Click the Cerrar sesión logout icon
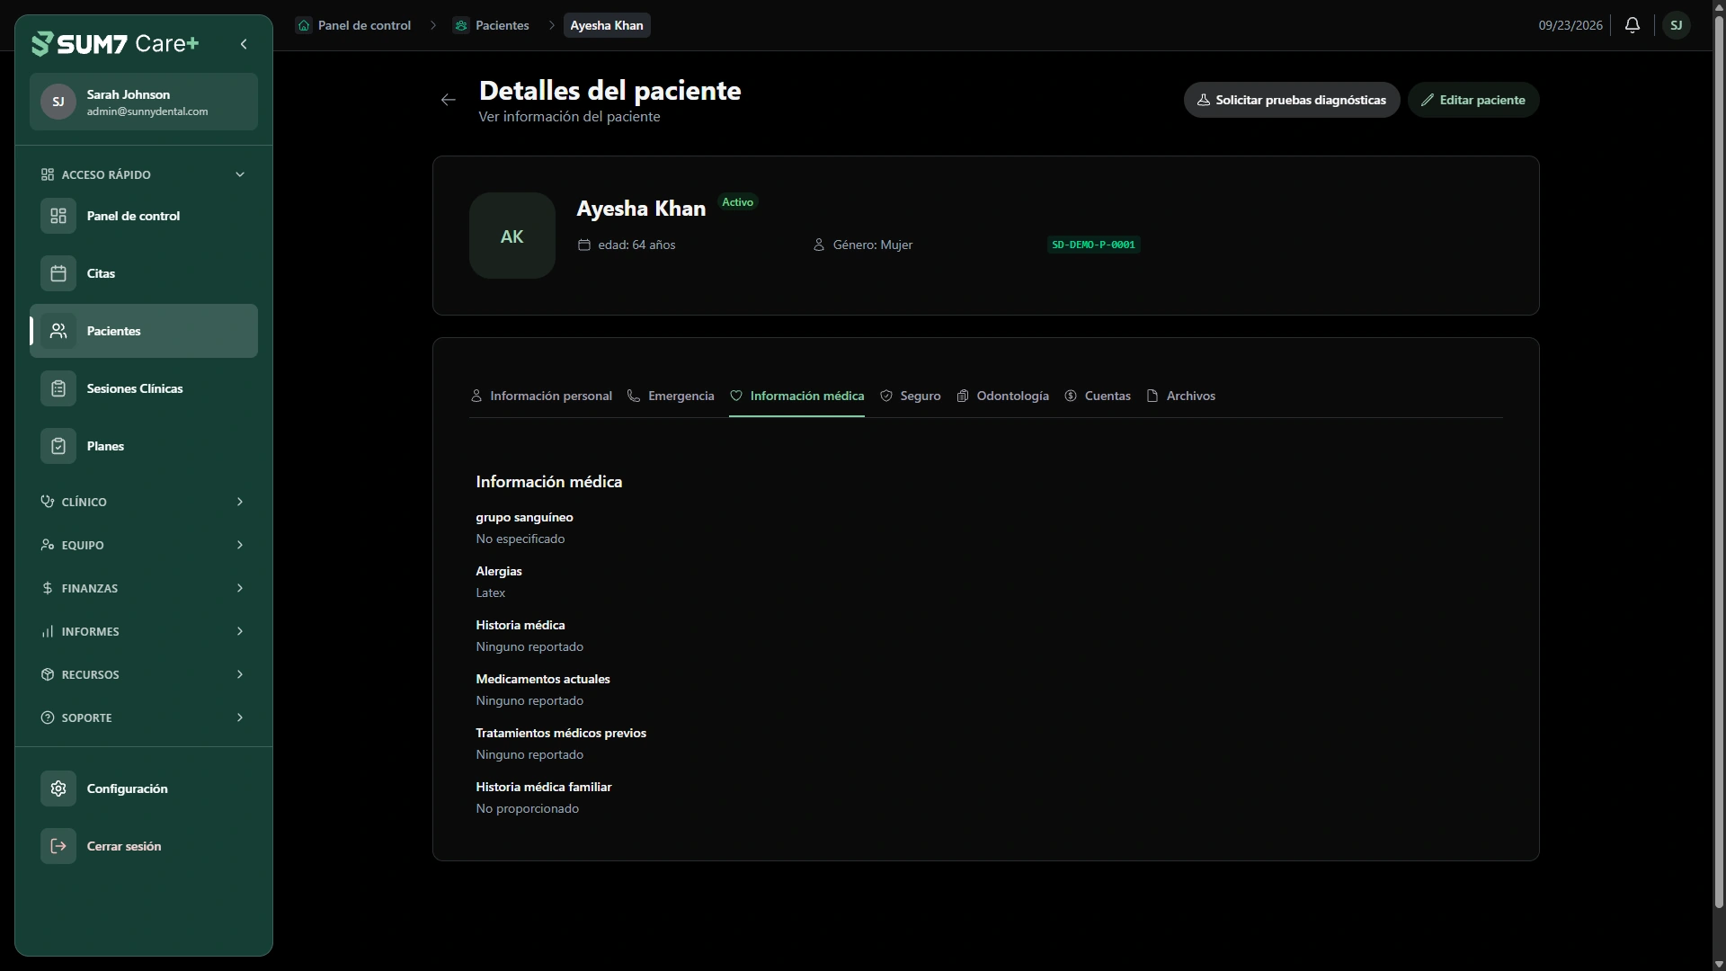This screenshot has width=1726, height=971. click(x=58, y=846)
